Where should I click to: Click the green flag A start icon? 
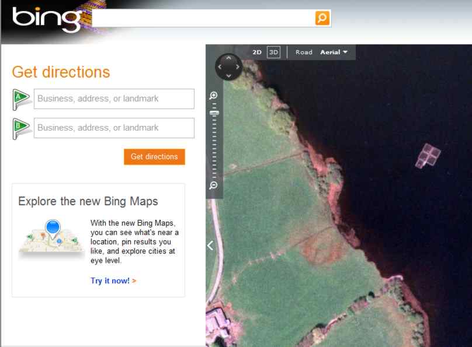[22, 99]
